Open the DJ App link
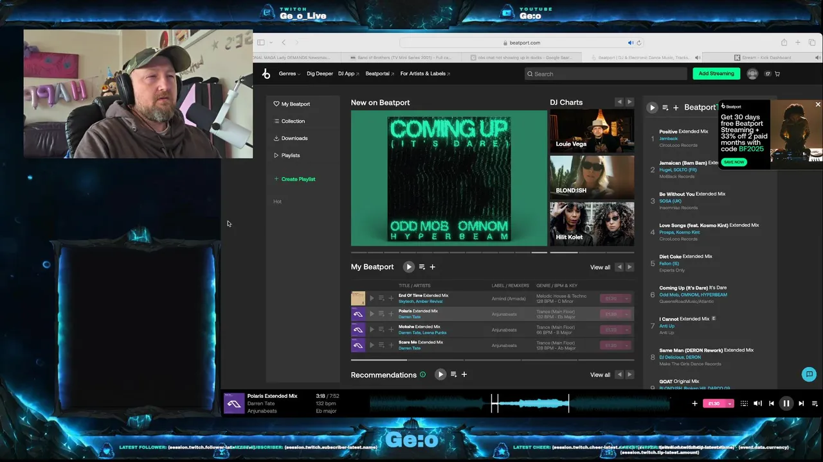Image resolution: width=823 pixels, height=462 pixels. point(348,74)
